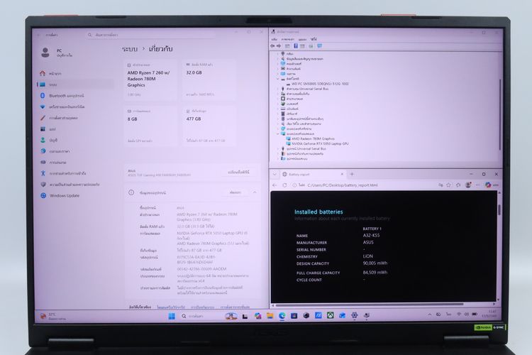Click the 84,509 mWh full charge capacity value
This screenshot has height=355, width=532.
click(x=375, y=273)
